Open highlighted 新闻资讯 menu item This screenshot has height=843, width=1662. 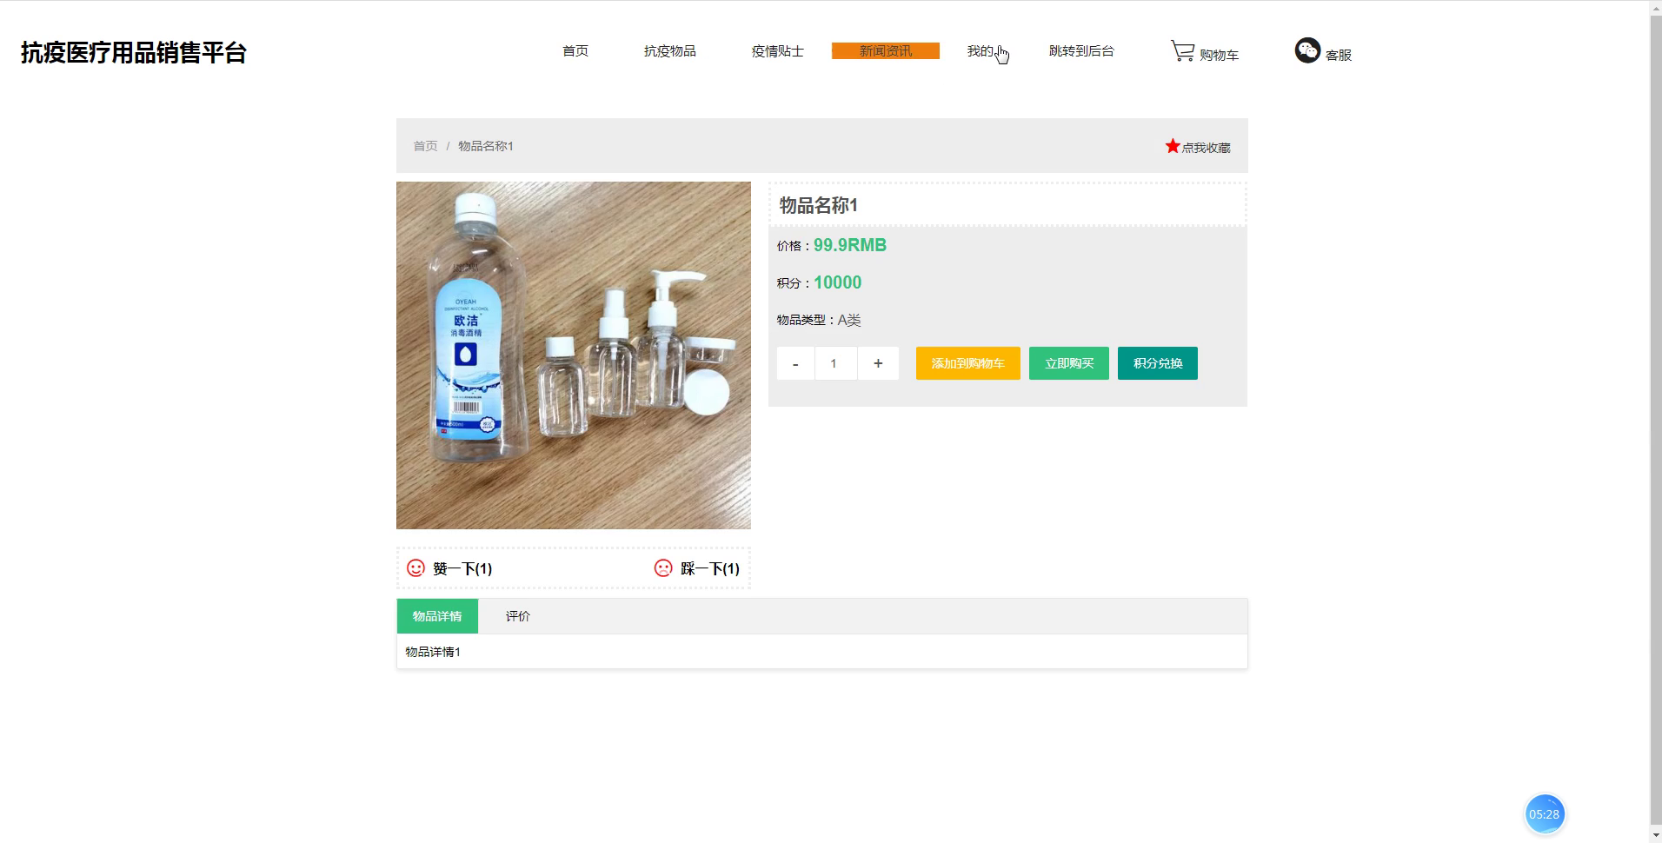click(x=886, y=51)
